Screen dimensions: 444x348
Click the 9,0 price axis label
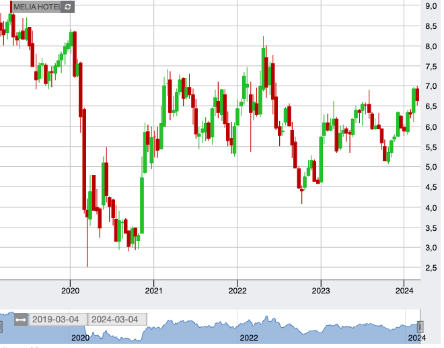point(431,6)
